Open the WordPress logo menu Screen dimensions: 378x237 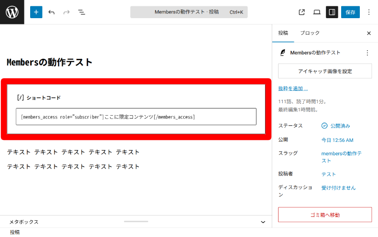pyautogui.click(x=12, y=12)
